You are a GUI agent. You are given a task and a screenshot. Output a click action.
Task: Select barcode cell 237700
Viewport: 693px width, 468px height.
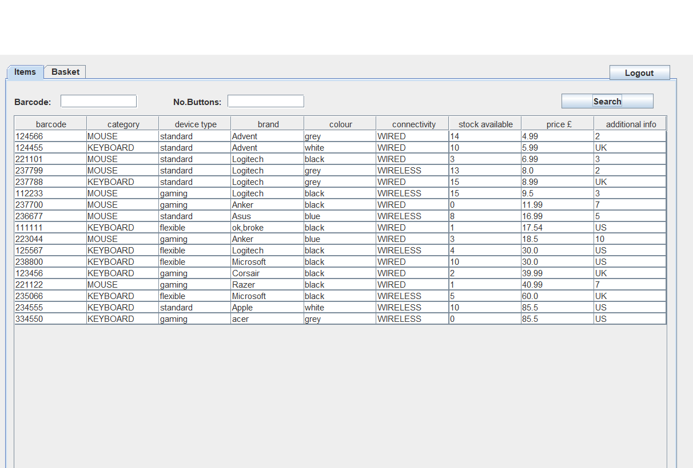pos(50,205)
